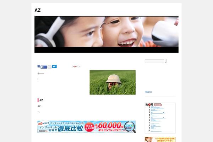Image resolution: width=213 pixels, height=142 pixels.
Task: Open Rakuten ranking item 6 starting 2016
Action: click(x=155, y=120)
